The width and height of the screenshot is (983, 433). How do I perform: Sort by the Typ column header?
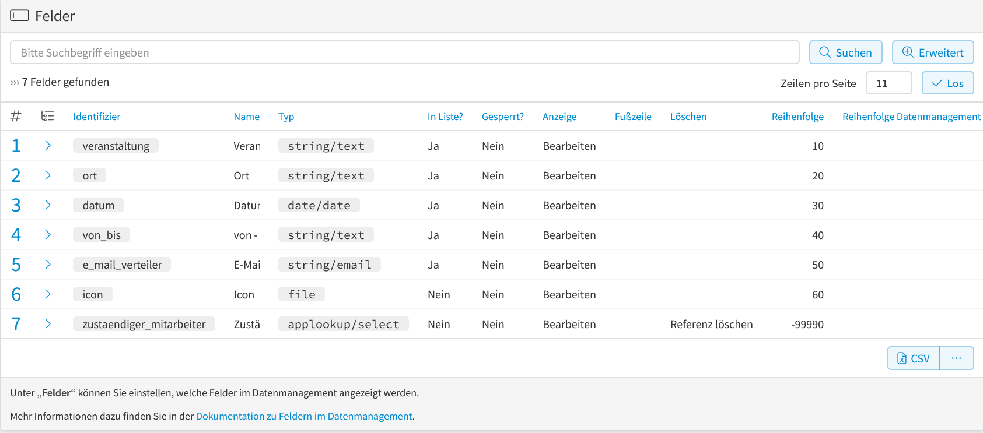[286, 117]
